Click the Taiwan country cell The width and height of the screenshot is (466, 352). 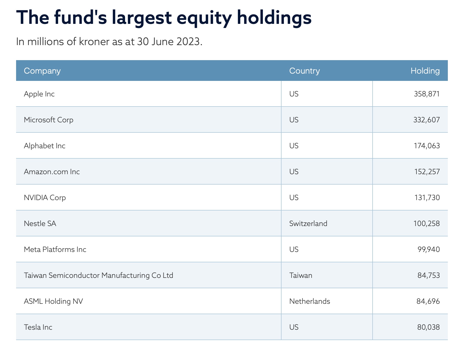point(301,275)
